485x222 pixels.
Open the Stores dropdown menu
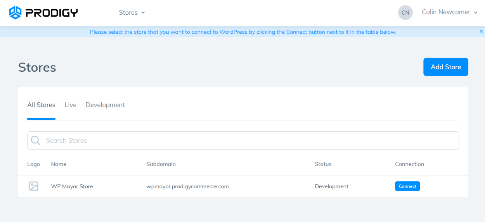coord(132,13)
